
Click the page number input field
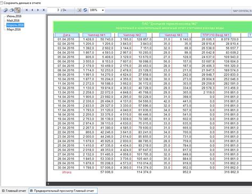[x=54, y=10]
